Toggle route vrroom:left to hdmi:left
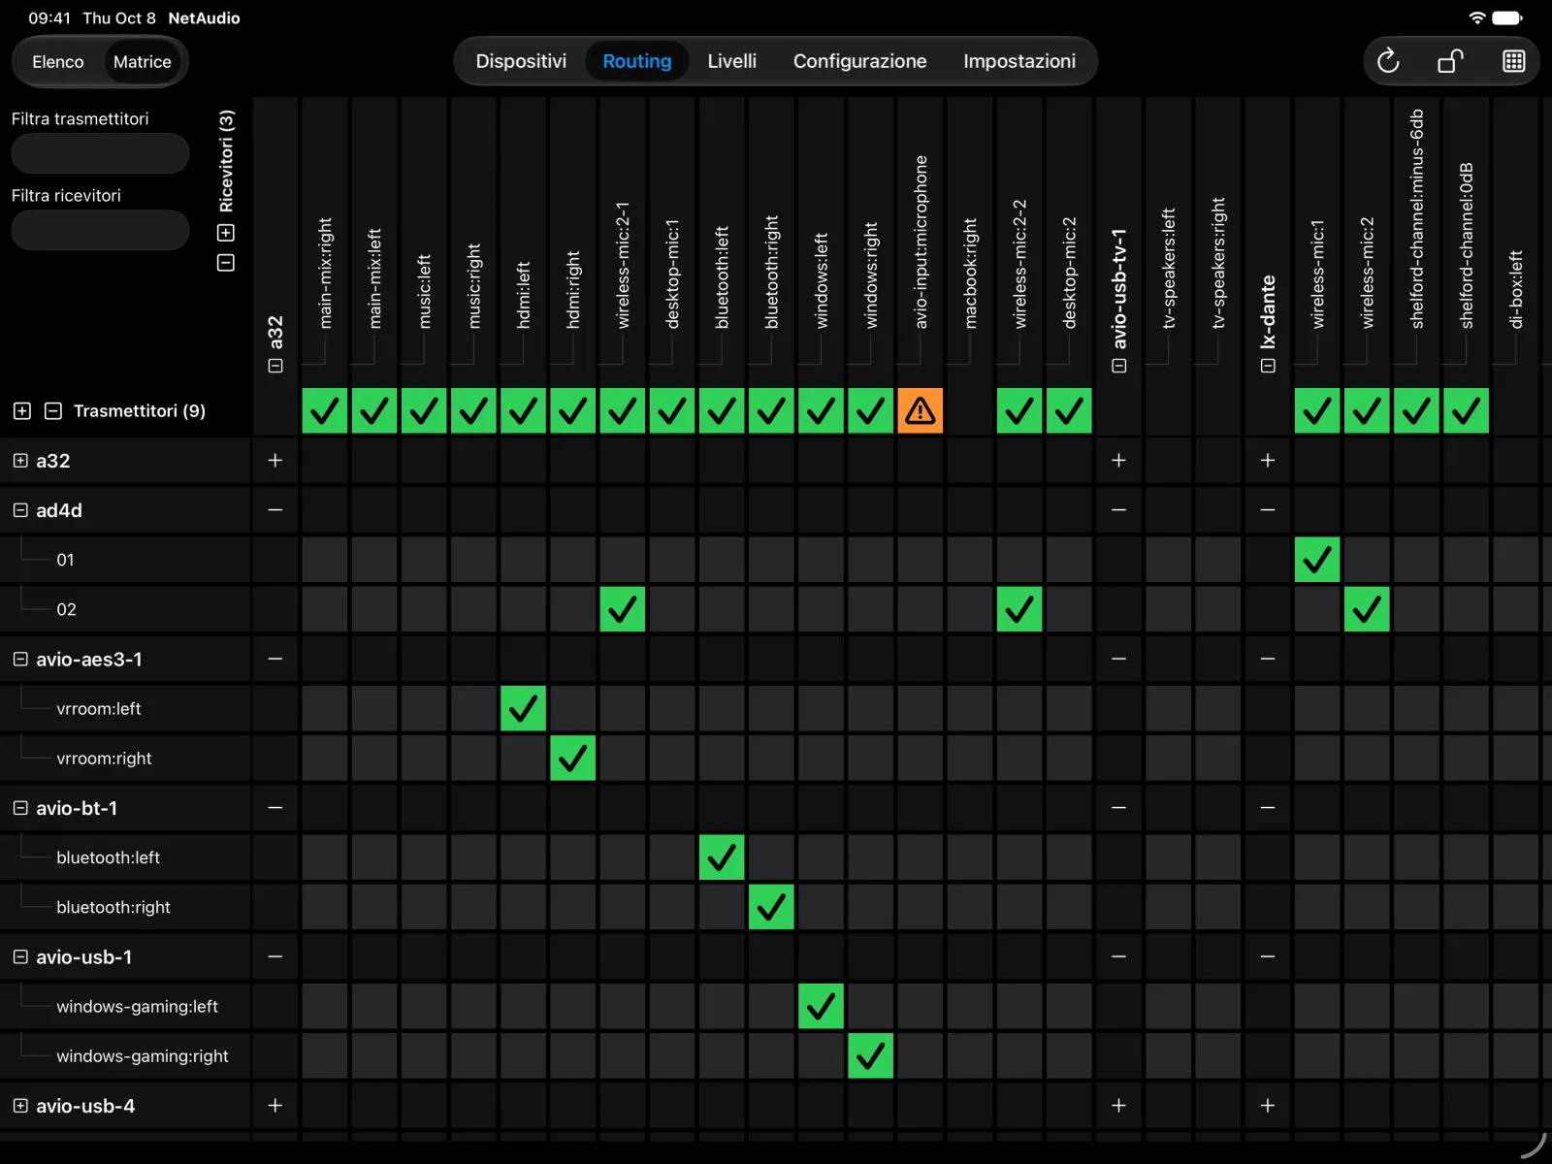Image resolution: width=1552 pixels, height=1164 pixels. [x=523, y=708]
